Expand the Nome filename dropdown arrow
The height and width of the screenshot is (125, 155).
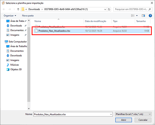coord(111,114)
